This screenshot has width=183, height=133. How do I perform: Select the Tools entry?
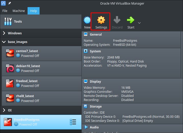(x=41, y=22)
